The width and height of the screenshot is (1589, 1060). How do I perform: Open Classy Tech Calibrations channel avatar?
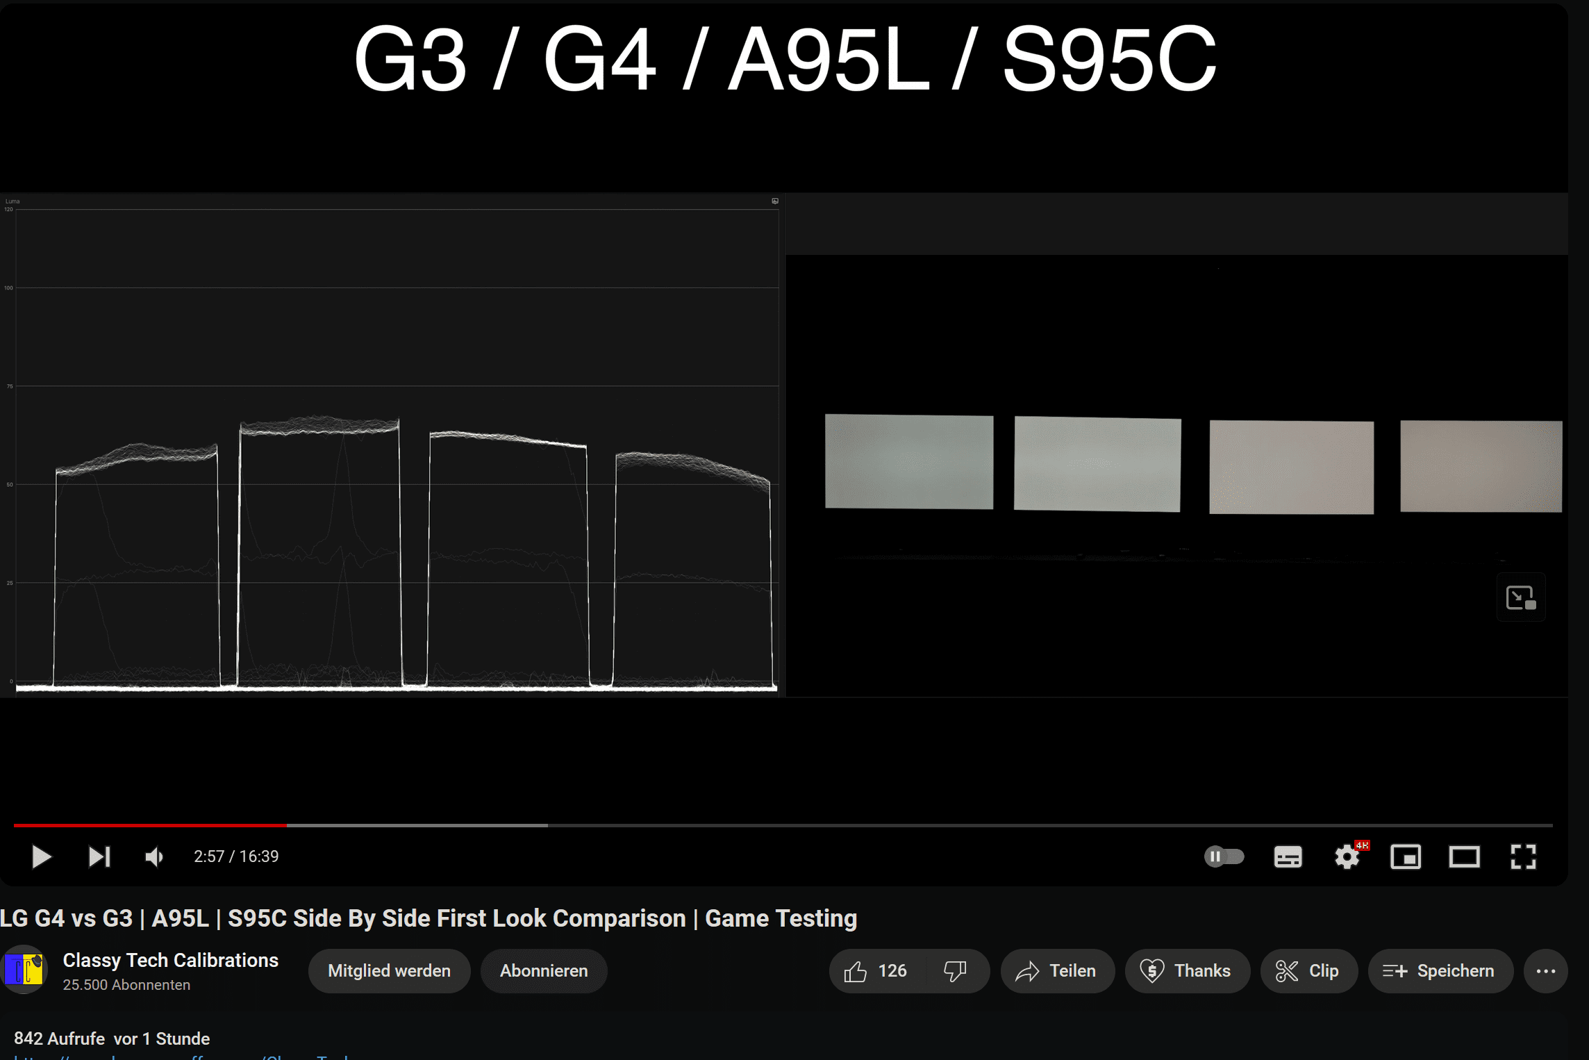coord(24,970)
